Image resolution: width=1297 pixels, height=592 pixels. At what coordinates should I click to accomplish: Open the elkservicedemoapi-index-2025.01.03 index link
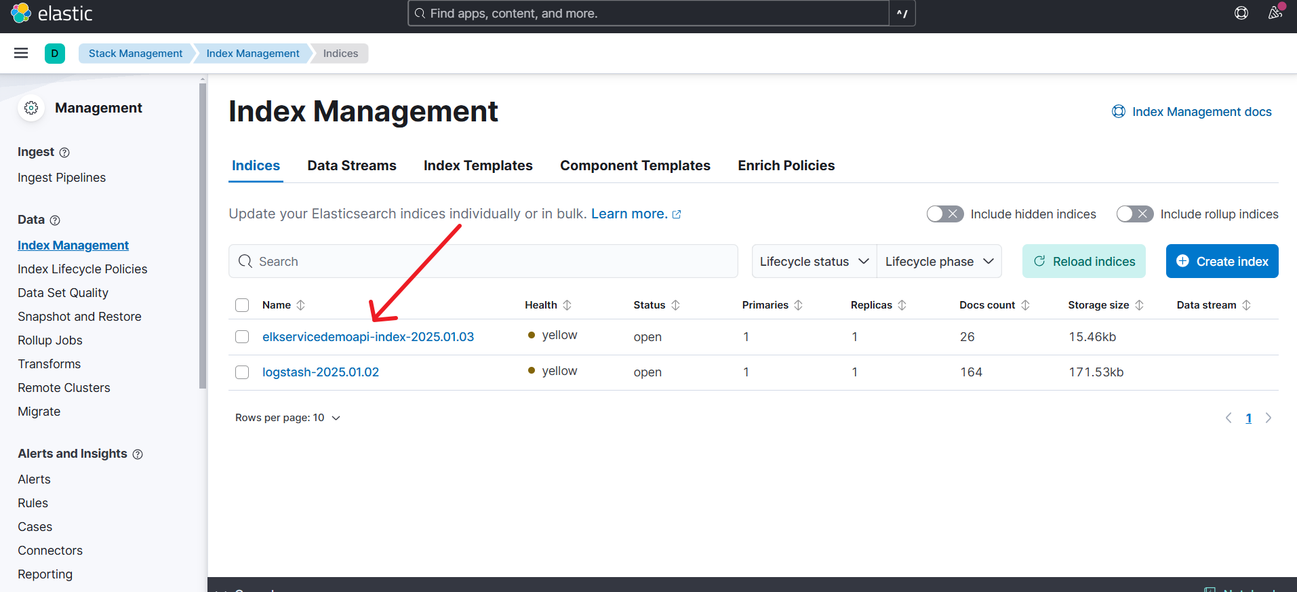tap(367, 337)
